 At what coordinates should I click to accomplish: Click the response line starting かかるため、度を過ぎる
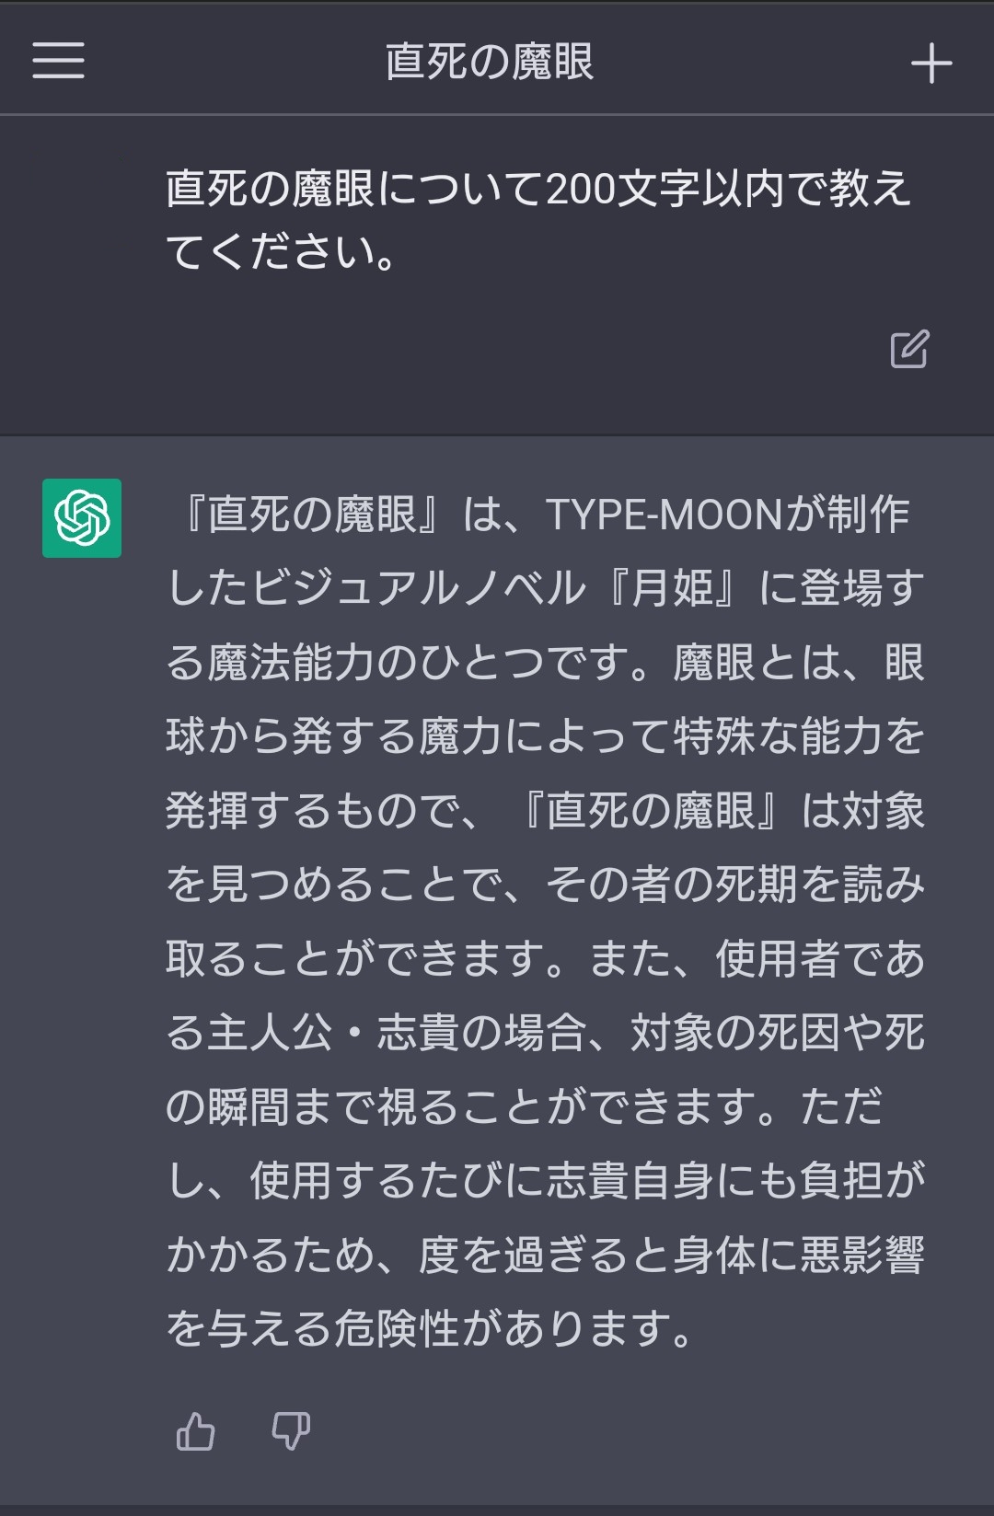(x=545, y=1255)
